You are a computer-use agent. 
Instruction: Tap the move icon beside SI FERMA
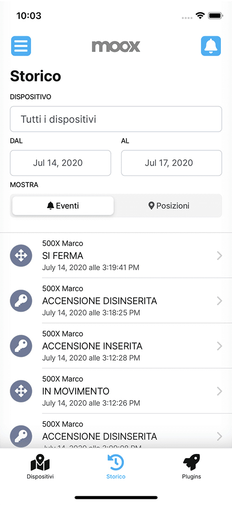[x=21, y=256]
